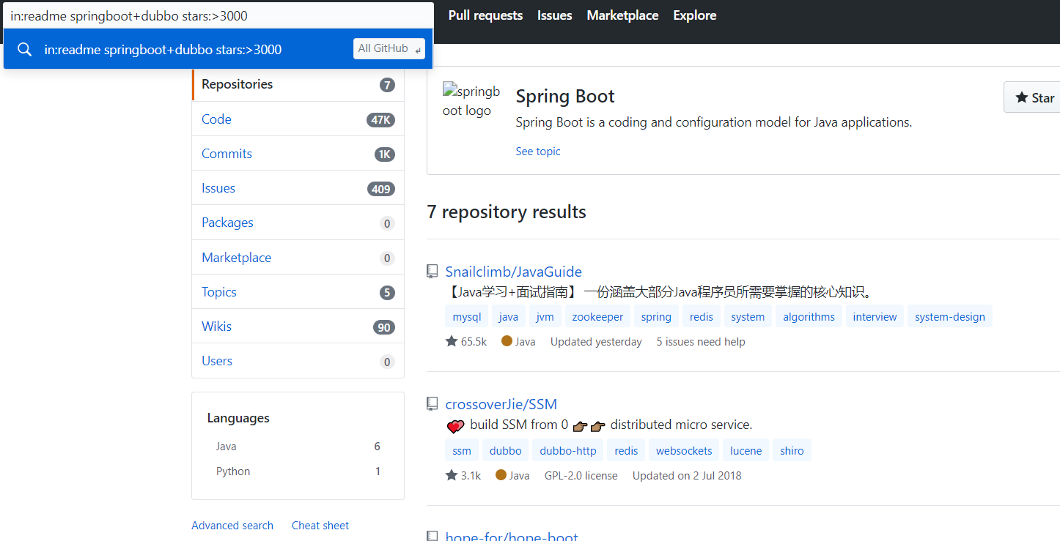The image size is (1060, 541).
Task: Click the algorithms topic tag
Action: (x=809, y=317)
